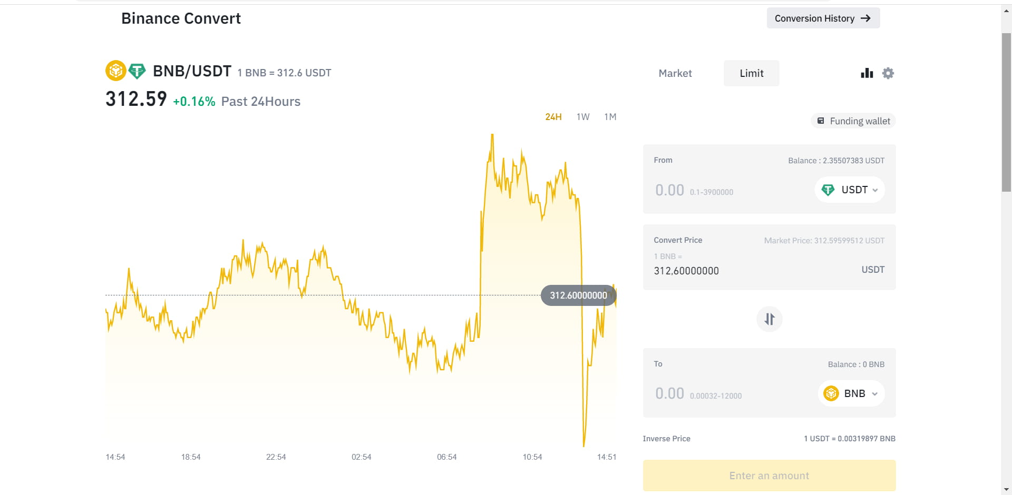Click the arrow in Conversion History

pyautogui.click(x=865, y=18)
